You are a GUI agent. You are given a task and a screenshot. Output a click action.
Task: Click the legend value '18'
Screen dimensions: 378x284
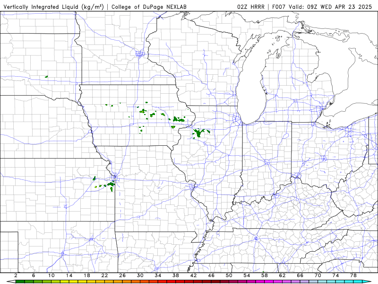pyautogui.click(x=87, y=275)
